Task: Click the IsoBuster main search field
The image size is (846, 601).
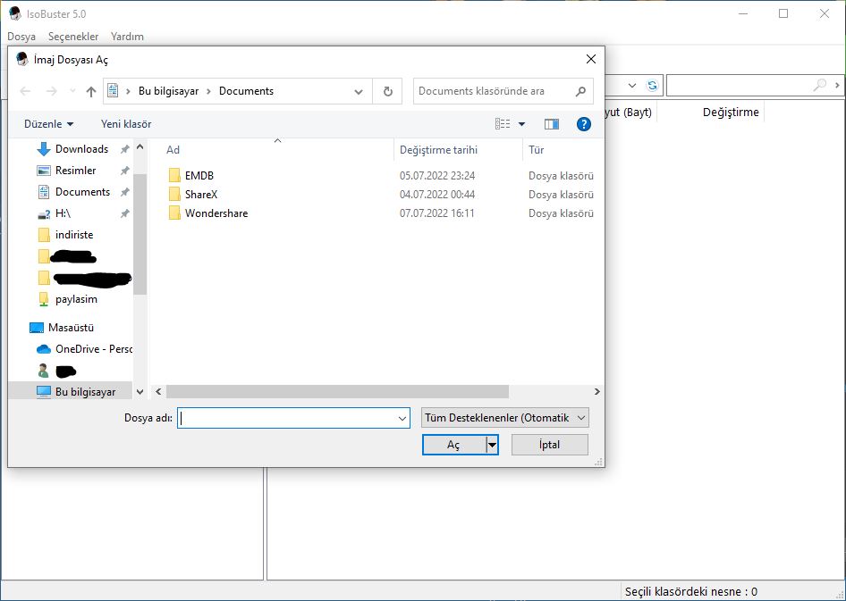Action: coord(740,85)
